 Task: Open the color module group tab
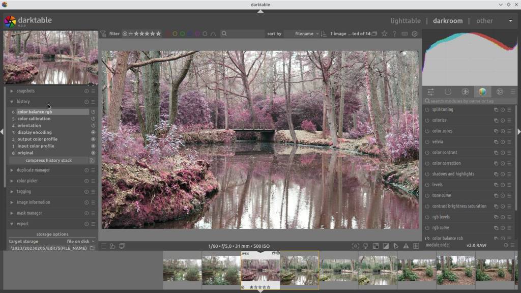pos(482,92)
